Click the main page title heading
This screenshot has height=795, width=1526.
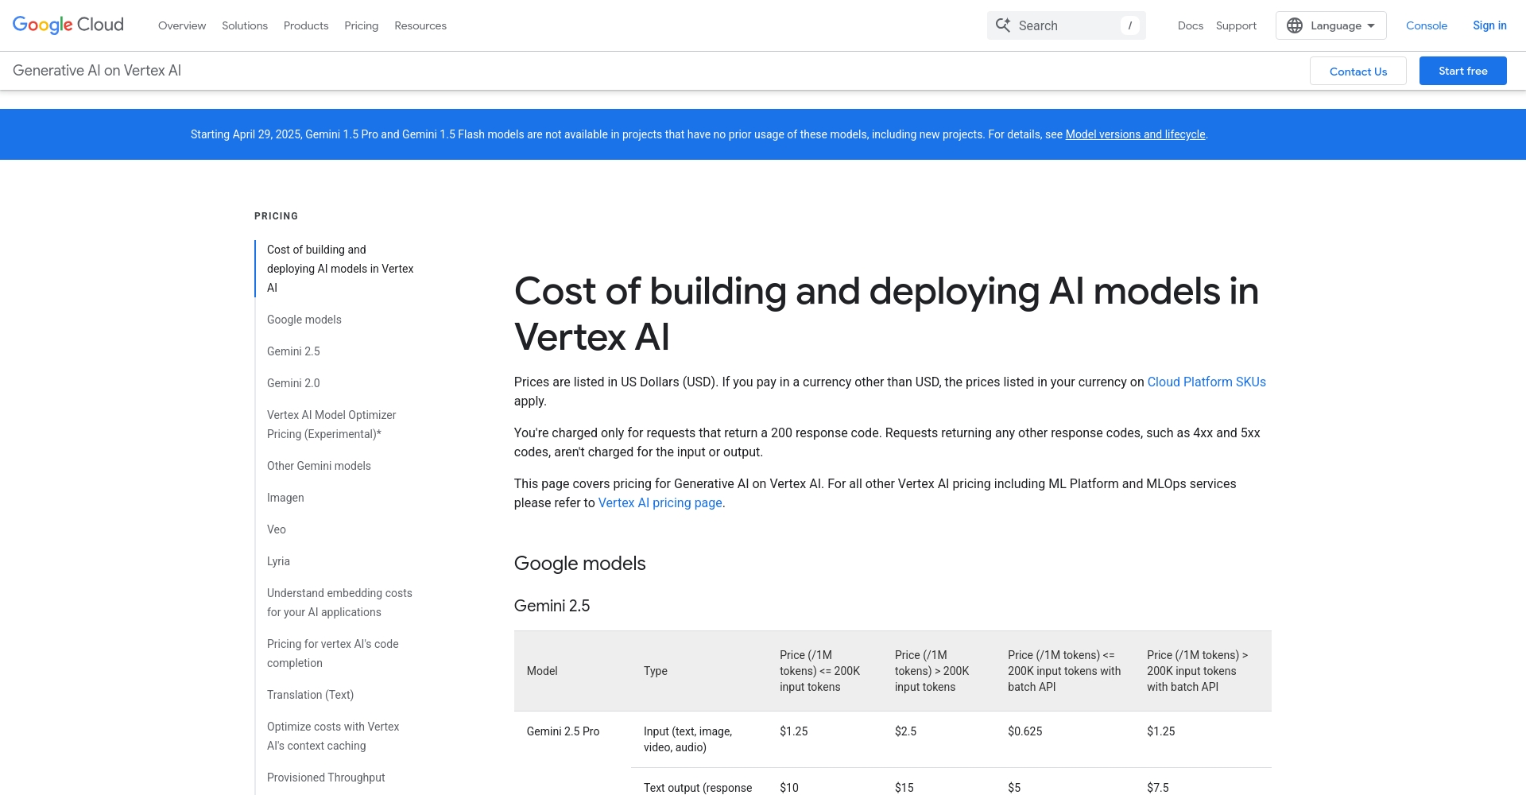pyautogui.click(x=886, y=314)
